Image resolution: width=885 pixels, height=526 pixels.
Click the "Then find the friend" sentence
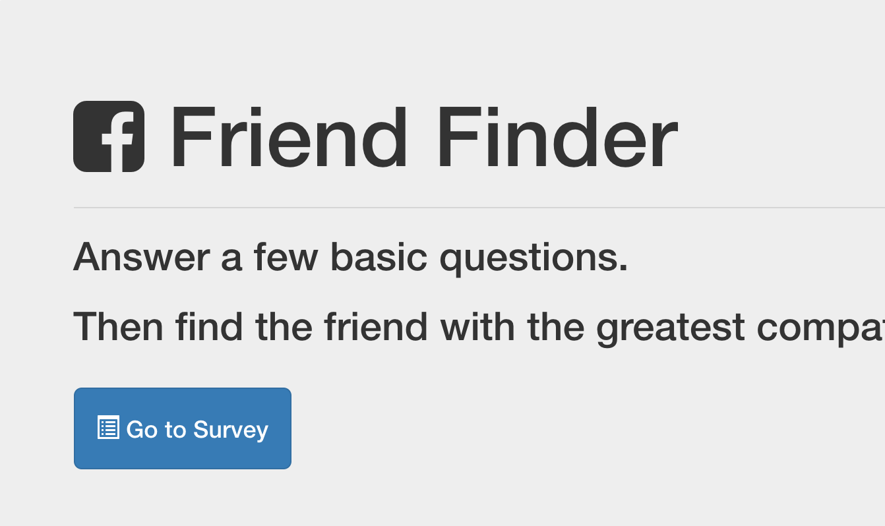pyautogui.click(x=479, y=328)
